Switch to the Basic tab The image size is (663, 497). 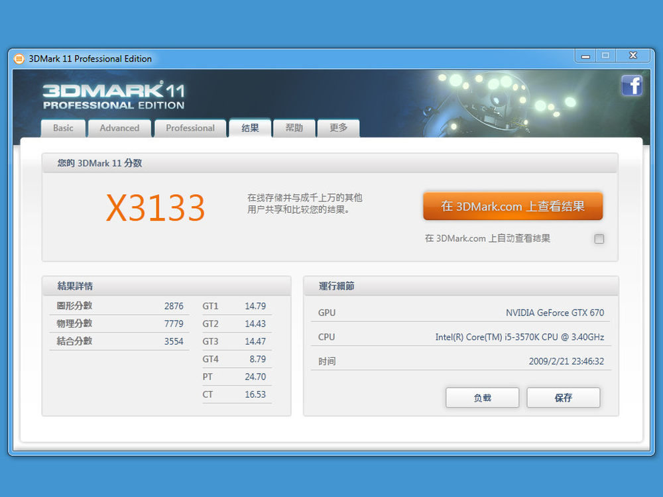point(63,128)
